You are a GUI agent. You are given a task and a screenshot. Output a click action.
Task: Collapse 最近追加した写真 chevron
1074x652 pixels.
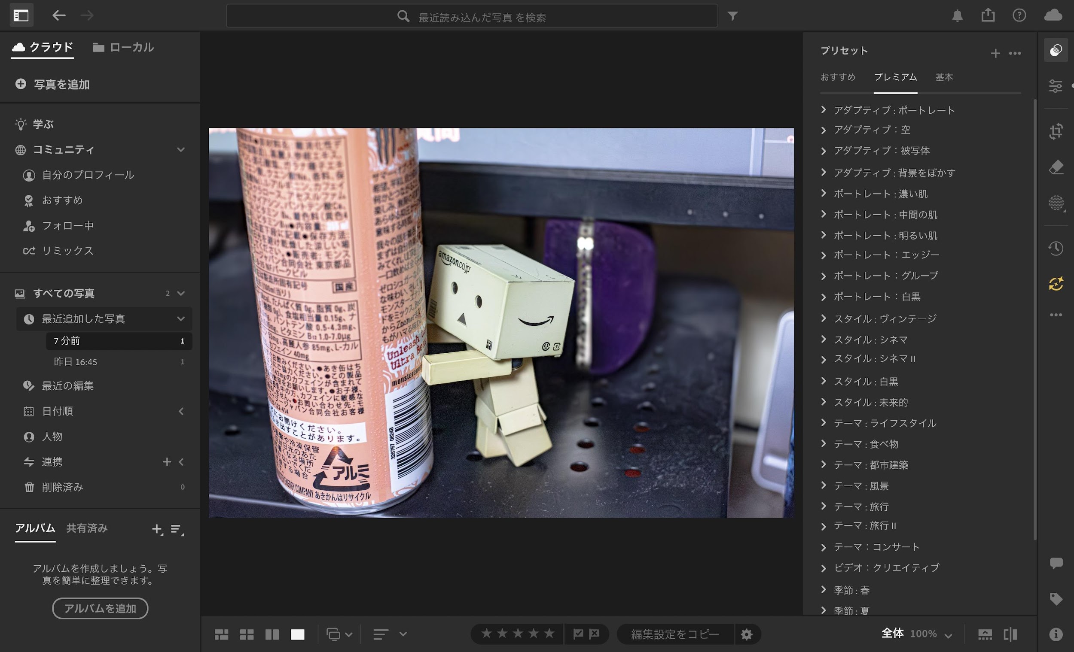(x=181, y=318)
